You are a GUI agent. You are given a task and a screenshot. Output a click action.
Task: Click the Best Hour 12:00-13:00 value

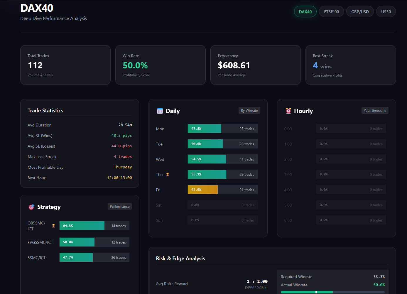pyautogui.click(x=119, y=178)
